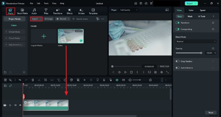Click the Opacity slider handle

pos(201,53)
